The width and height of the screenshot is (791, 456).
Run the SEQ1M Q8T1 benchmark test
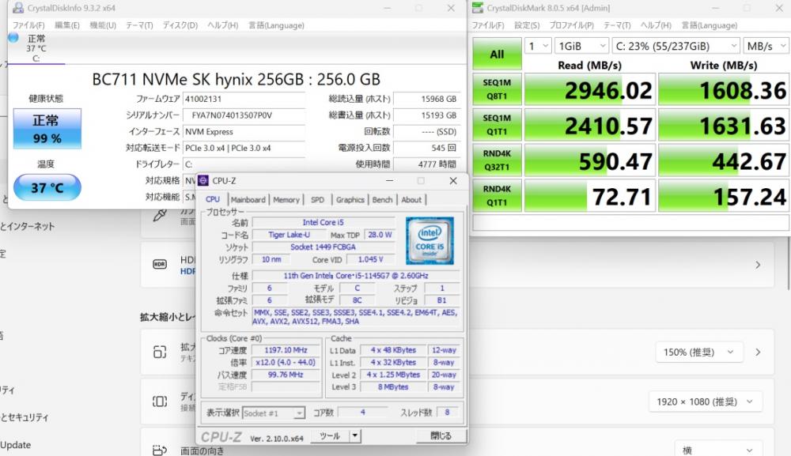tap(497, 89)
